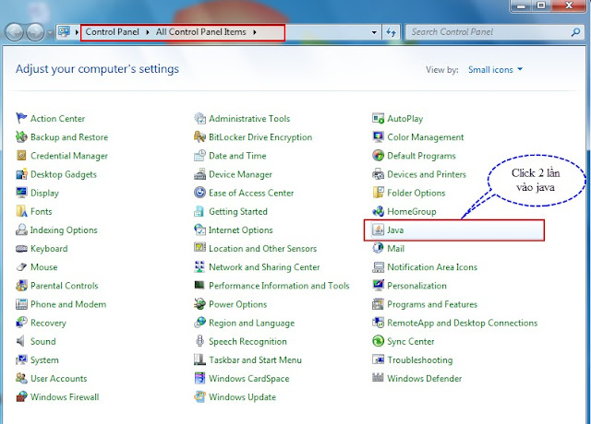Click the Desktop Gadgets icon
Viewport: 591px width, 424px height.
[21, 174]
